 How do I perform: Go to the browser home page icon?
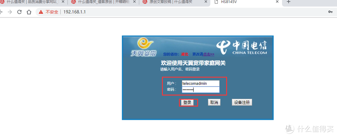point(29,12)
